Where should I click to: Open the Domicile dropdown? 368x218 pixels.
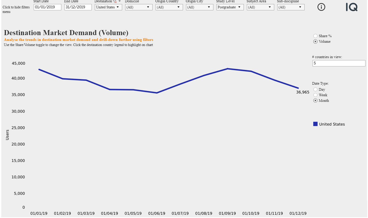click(x=139, y=7)
